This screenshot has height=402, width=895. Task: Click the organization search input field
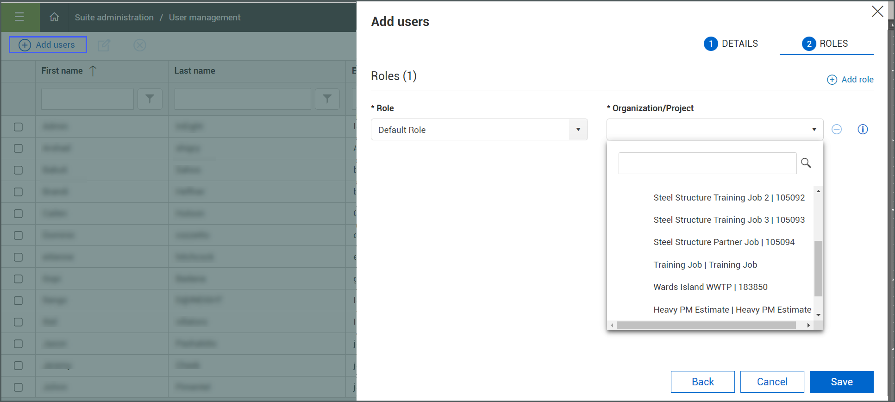(x=707, y=163)
